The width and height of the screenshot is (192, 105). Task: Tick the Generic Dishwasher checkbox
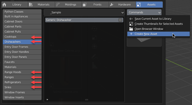pos(120,20)
